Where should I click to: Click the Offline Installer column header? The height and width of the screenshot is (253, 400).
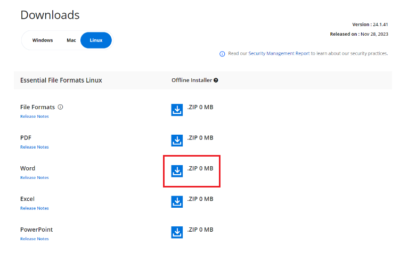click(x=192, y=80)
